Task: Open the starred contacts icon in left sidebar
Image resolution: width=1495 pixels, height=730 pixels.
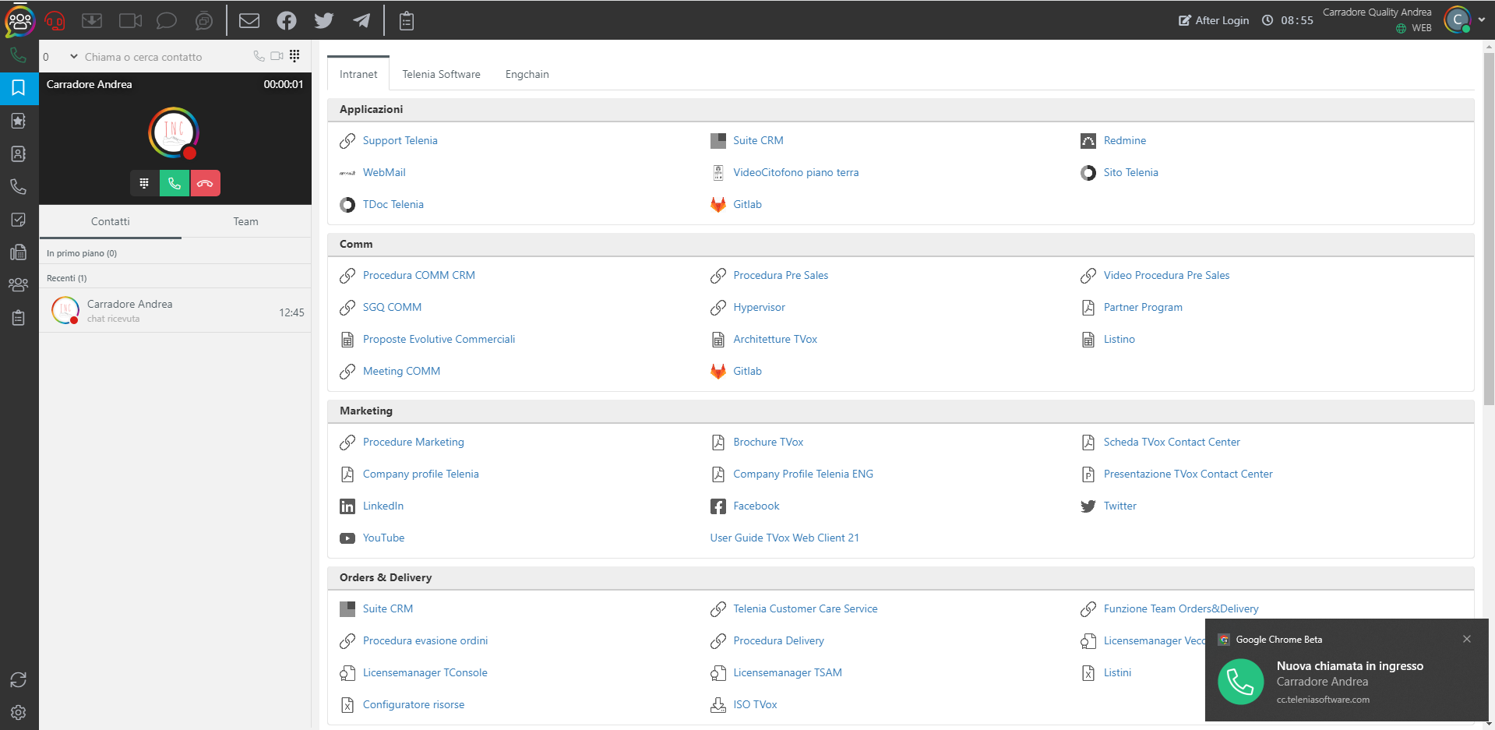Action: click(19, 121)
